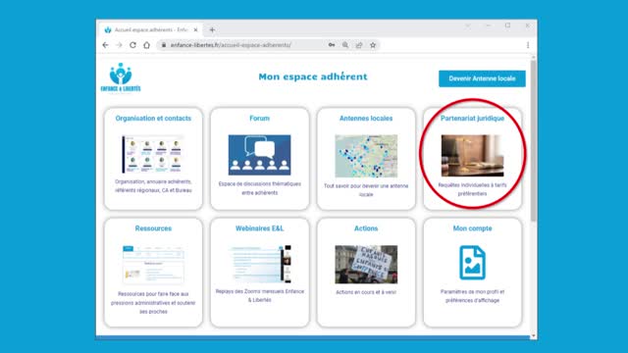
Task: Select the Accueil espace adhérents browser tab
Action: pyautogui.click(x=151, y=30)
